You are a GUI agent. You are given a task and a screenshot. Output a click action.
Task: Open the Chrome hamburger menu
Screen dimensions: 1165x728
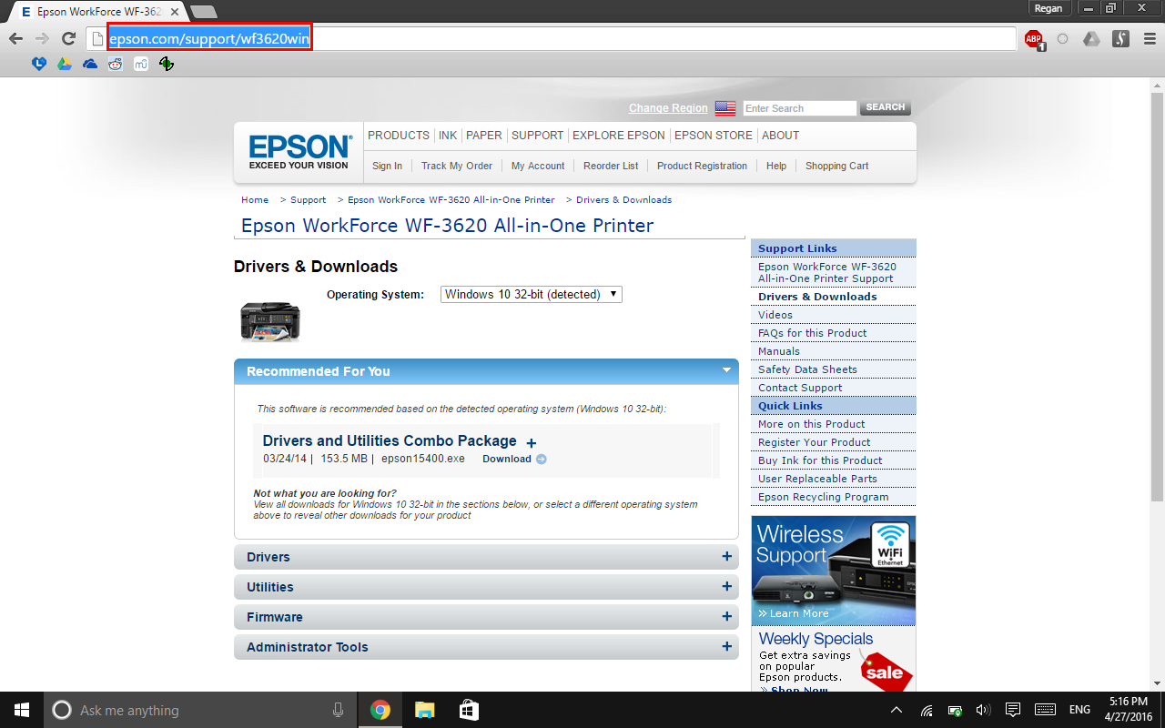pos(1150,39)
